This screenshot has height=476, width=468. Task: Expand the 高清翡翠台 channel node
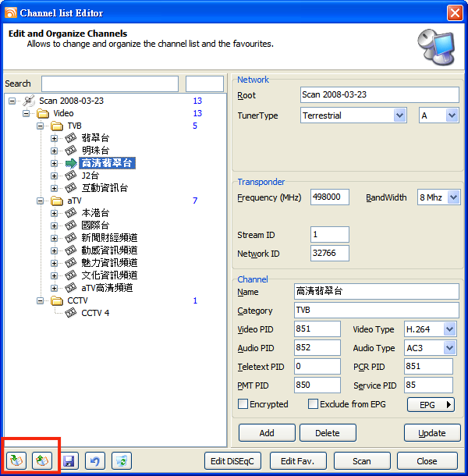pyautogui.click(x=54, y=163)
